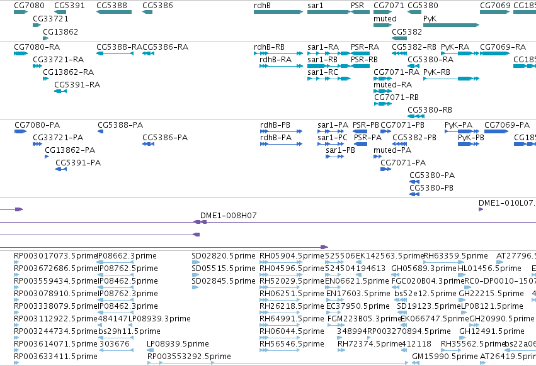Select transcript CG7071-RB
The height and width of the screenshot is (366, 536).
pyautogui.click(x=396, y=97)
